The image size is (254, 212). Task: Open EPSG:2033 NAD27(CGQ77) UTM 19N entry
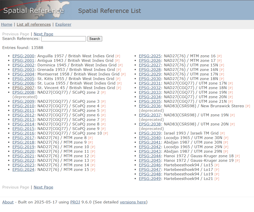tap(150, 92)
